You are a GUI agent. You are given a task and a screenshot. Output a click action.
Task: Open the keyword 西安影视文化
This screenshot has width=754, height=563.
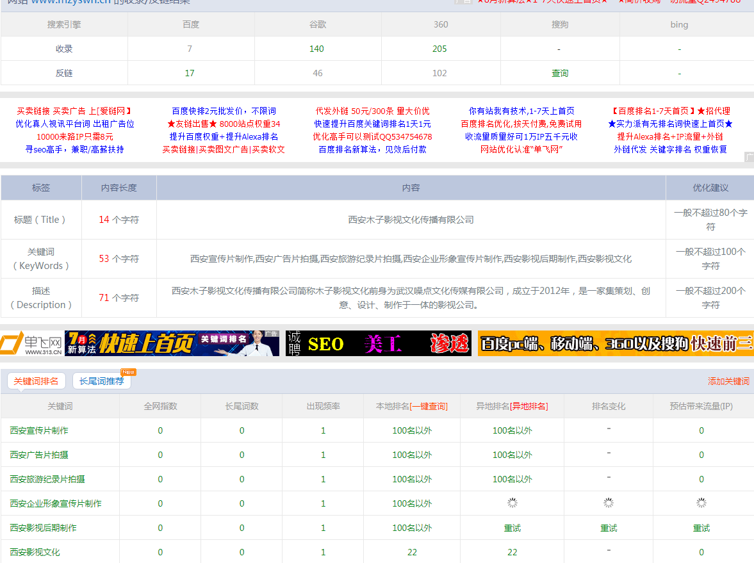(x=35, y=552)
